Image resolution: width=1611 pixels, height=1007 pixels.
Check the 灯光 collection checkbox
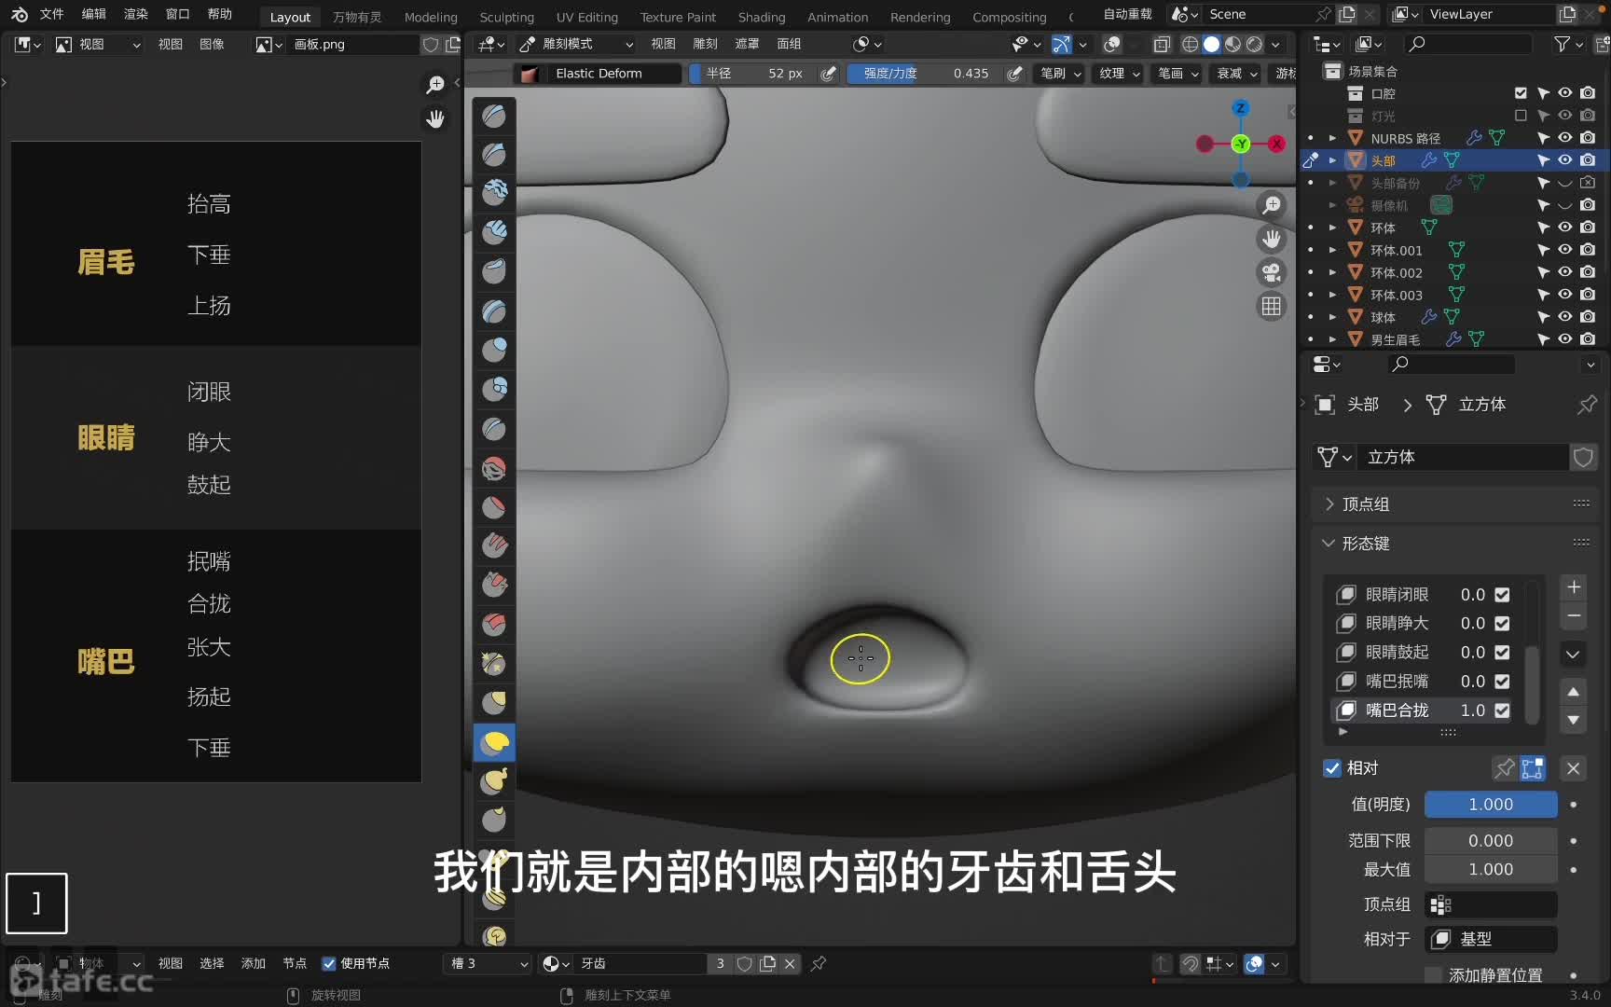(x=1521, y=116)
